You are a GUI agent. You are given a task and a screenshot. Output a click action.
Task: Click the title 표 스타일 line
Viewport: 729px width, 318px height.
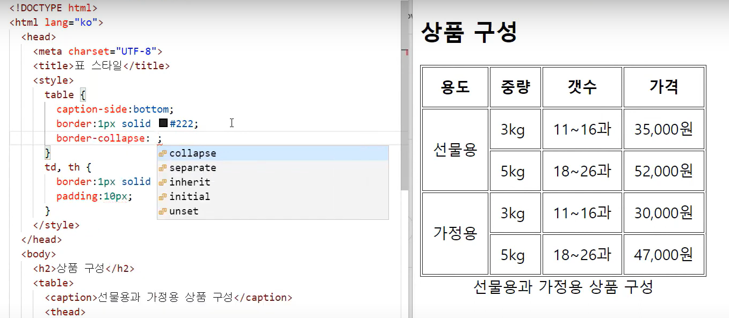point(102,66)
